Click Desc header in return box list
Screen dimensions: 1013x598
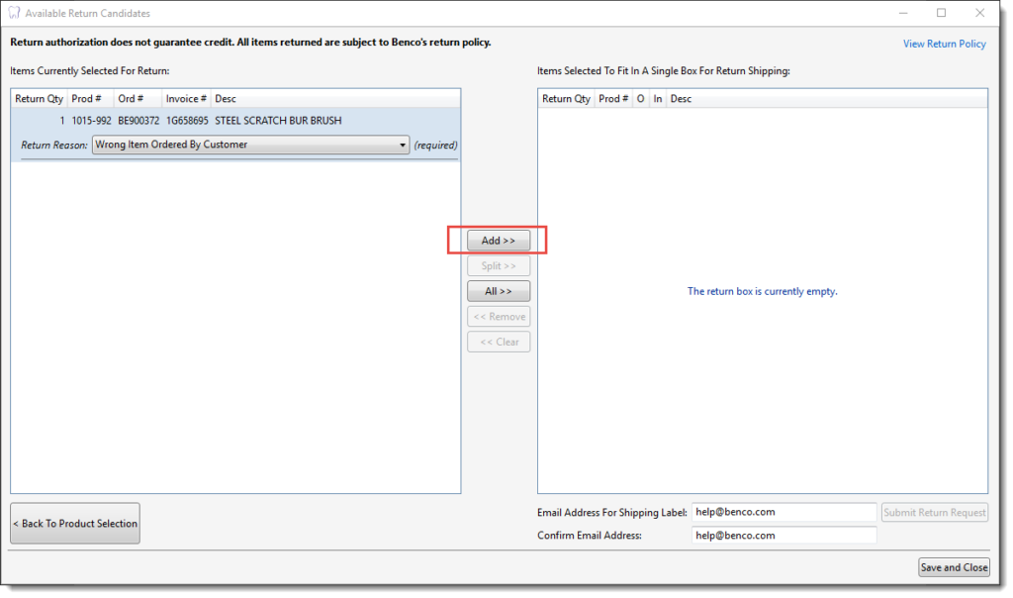(681, 99)
